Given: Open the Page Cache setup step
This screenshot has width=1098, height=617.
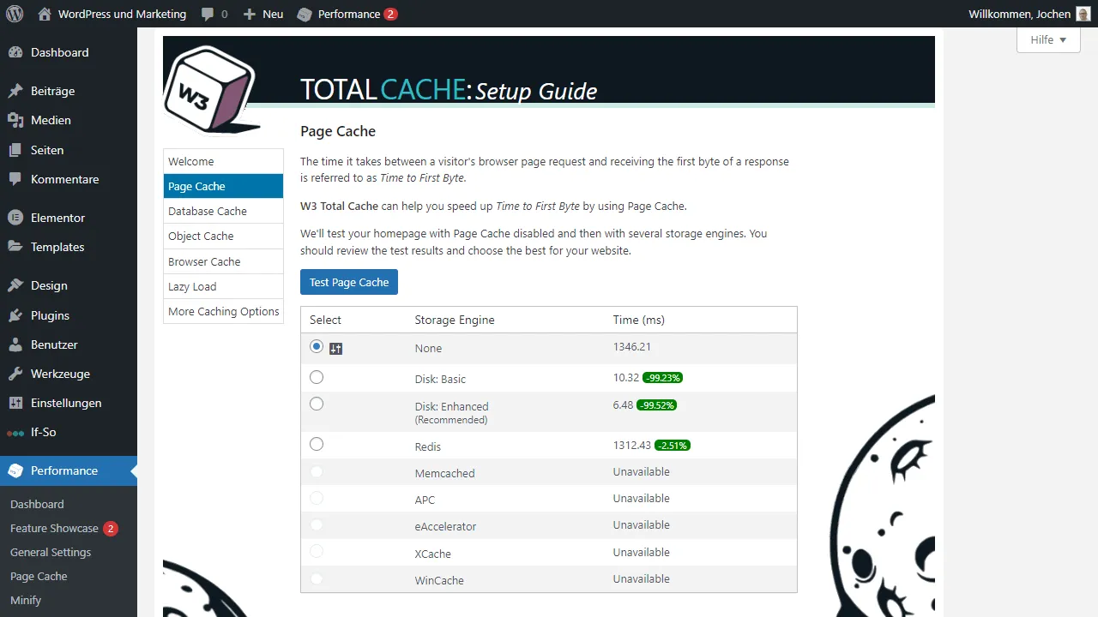Looking at the screenshot, I should 223,186.
